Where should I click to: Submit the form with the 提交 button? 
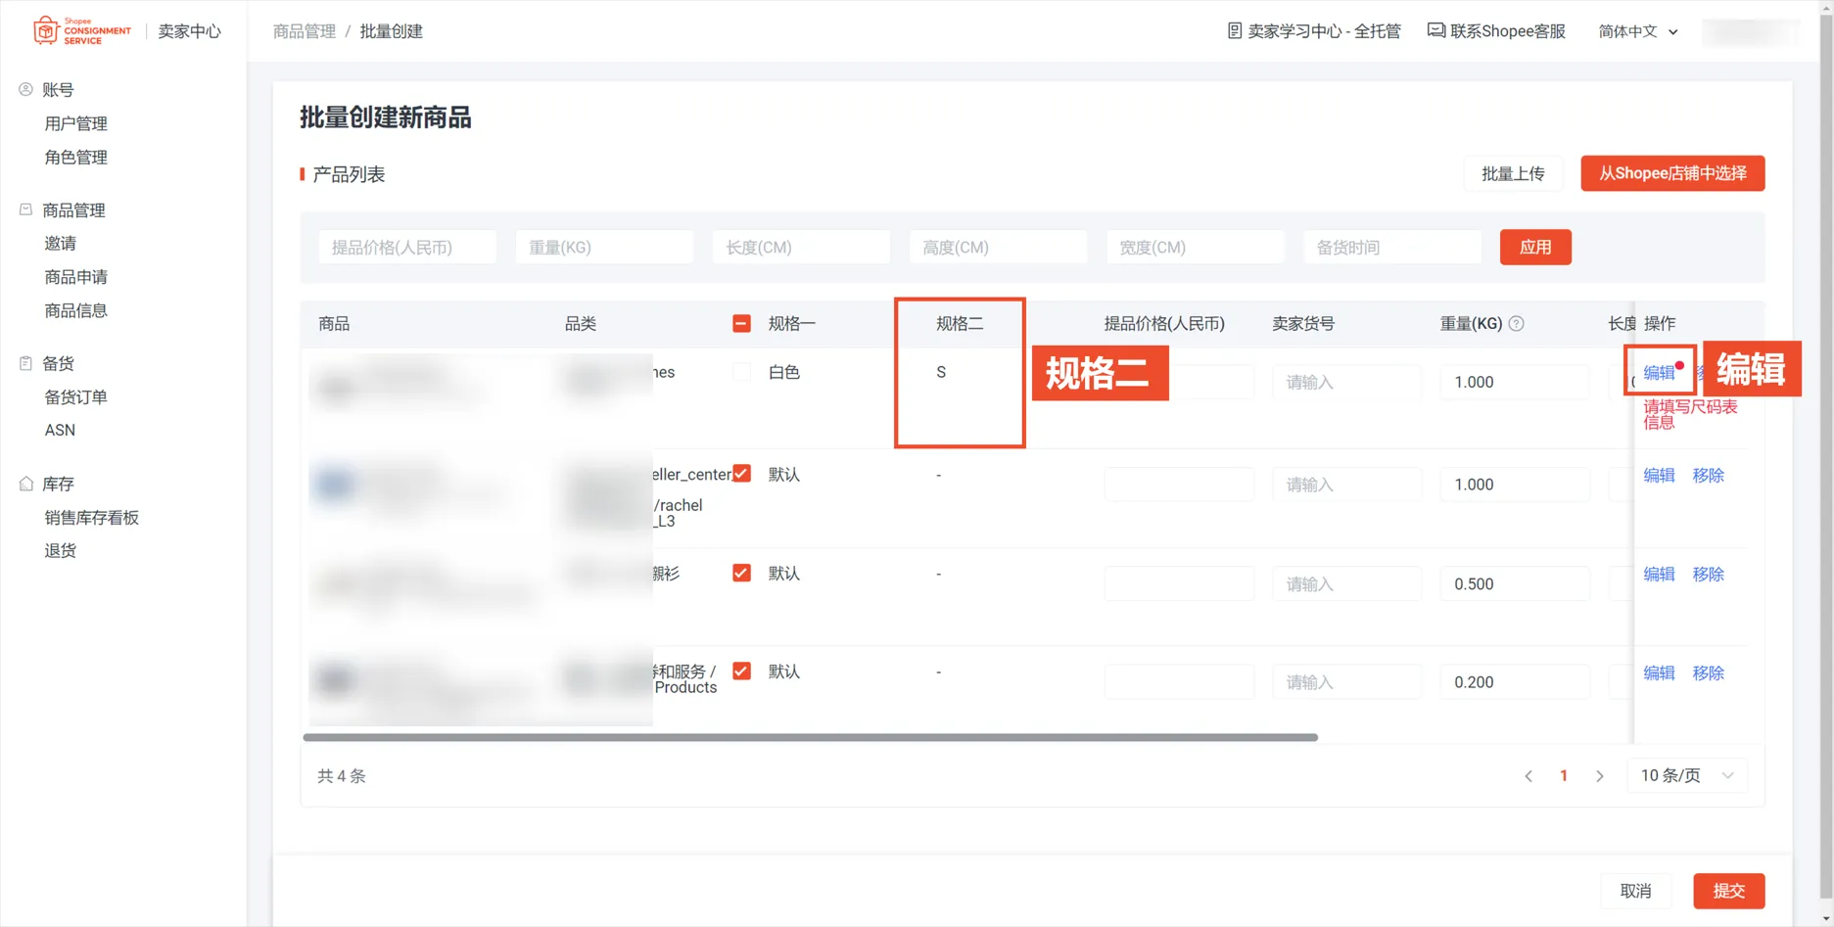(1729, 891)
